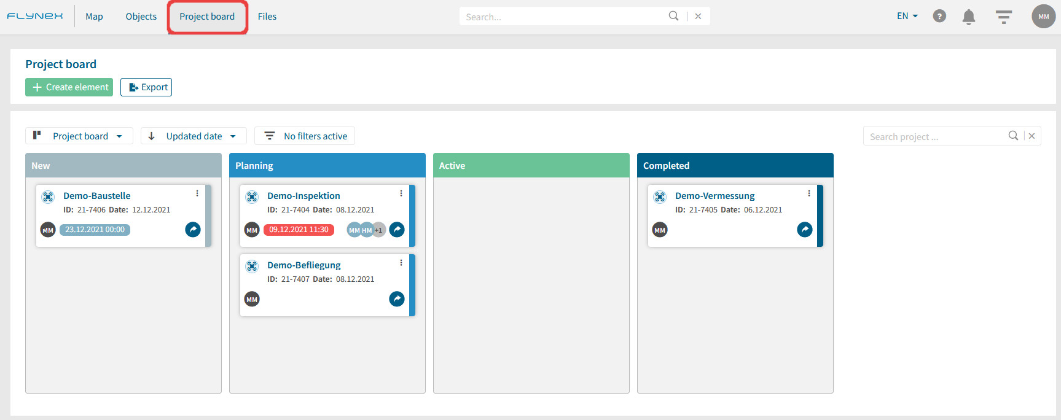The height and width of the screenshot is (420, 1061).
Task: Click the ID 21-7406 text
Action: (84, 210)
